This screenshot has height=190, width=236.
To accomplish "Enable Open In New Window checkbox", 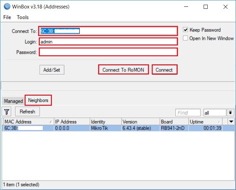I will (x=185, y=38).
